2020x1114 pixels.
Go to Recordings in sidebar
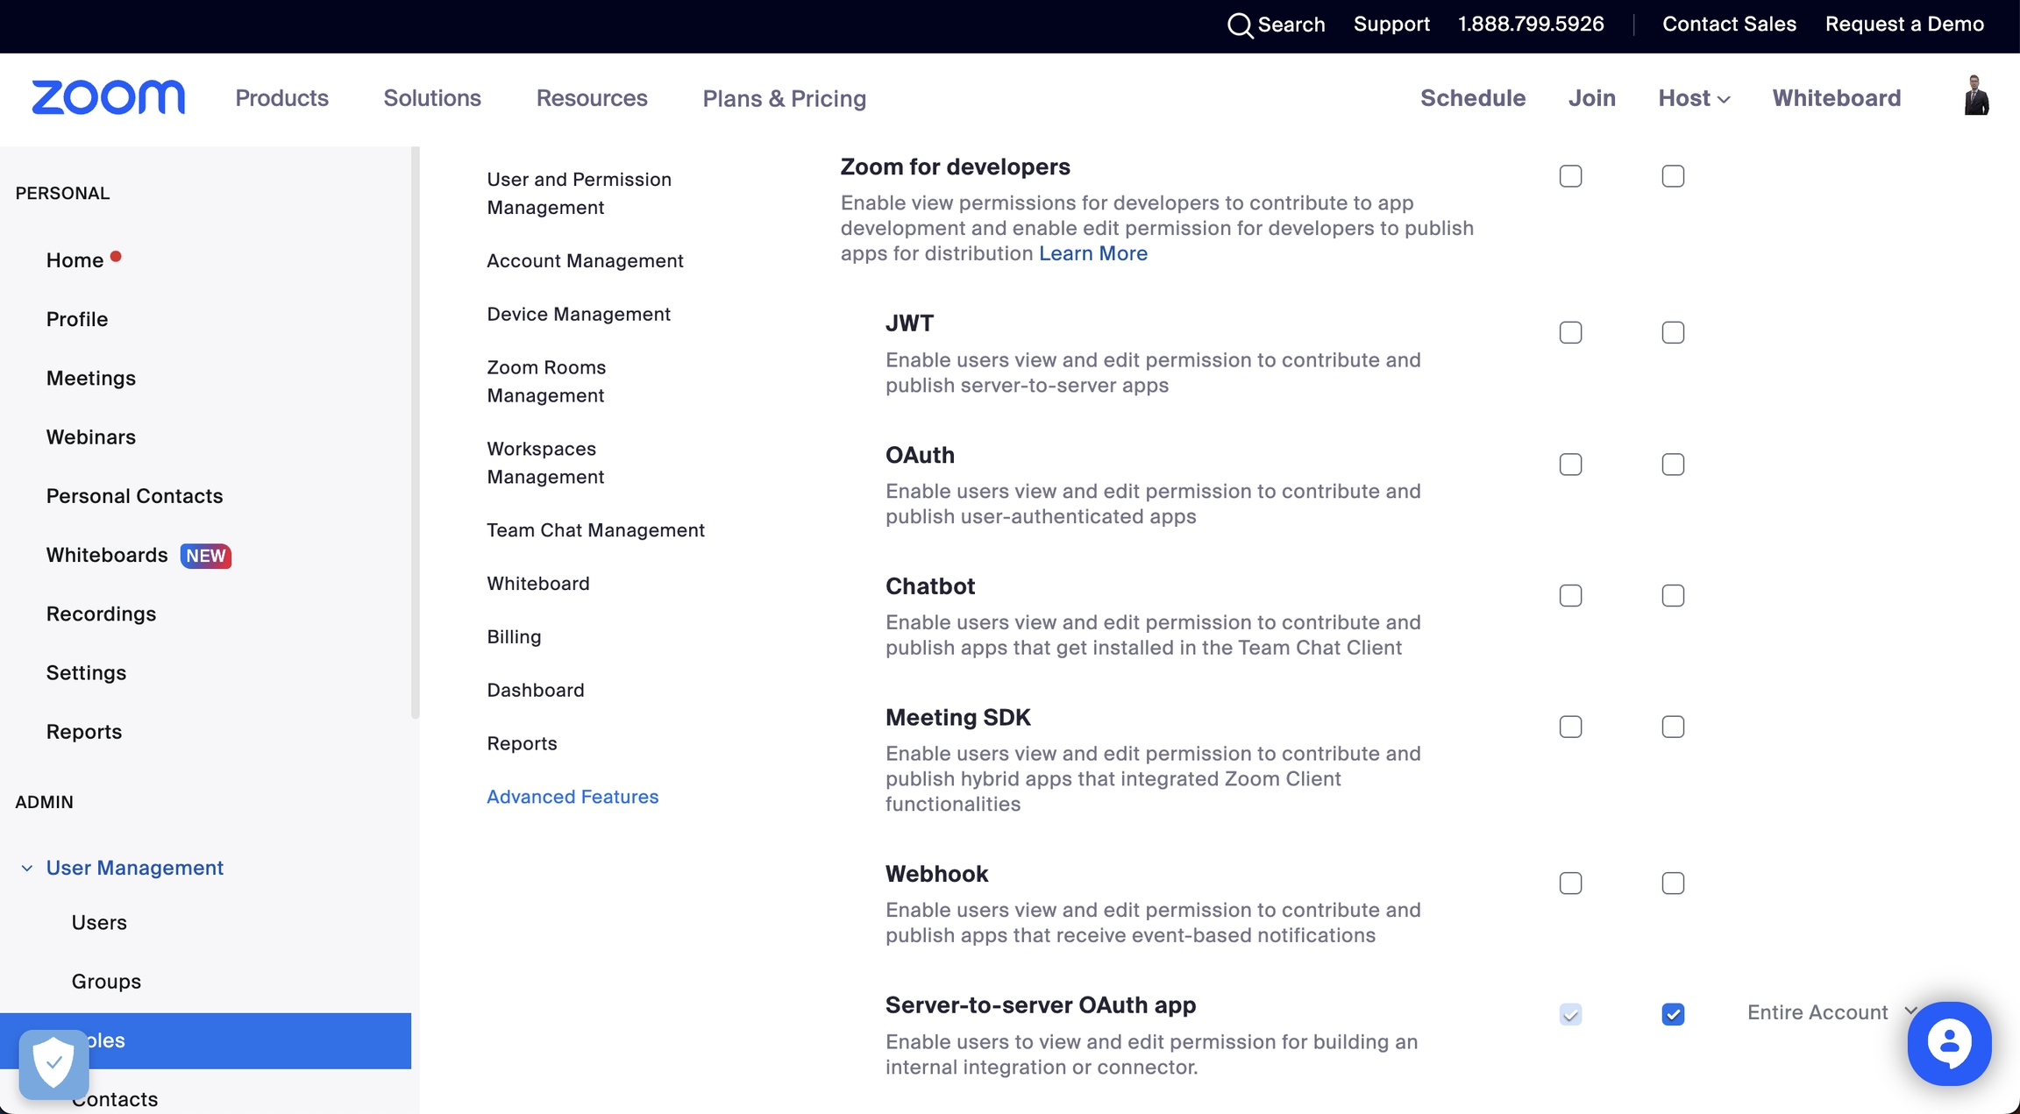tap(101, 614)
